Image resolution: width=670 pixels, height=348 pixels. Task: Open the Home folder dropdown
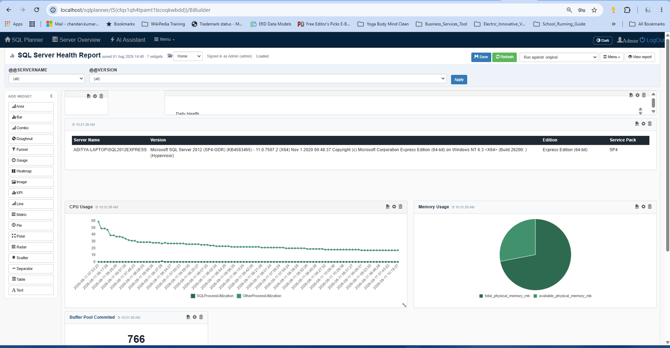(188, 56)
